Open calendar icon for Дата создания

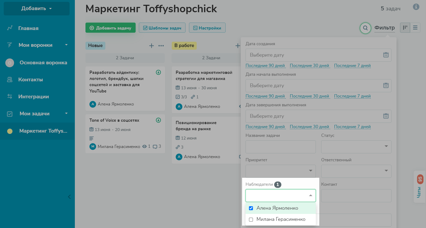[386, 55]
